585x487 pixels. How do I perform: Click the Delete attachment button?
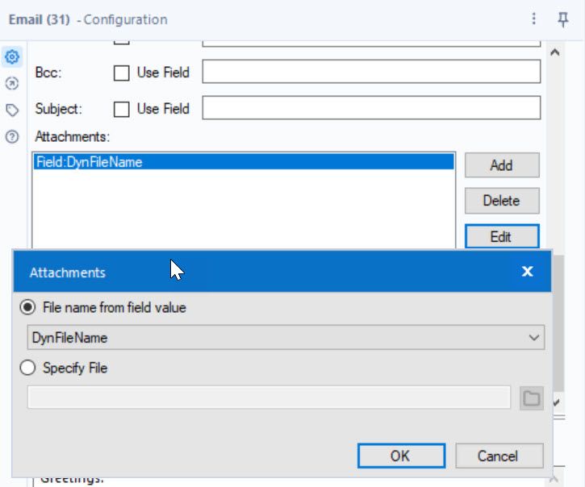click(x=502, y=201)
